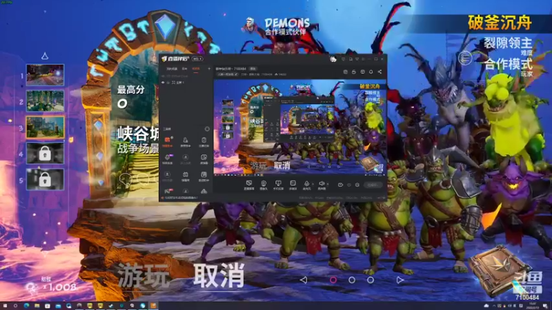
Task: Click the record icon beside the start button
Action: pyautogui.click(x=340, y=185)
